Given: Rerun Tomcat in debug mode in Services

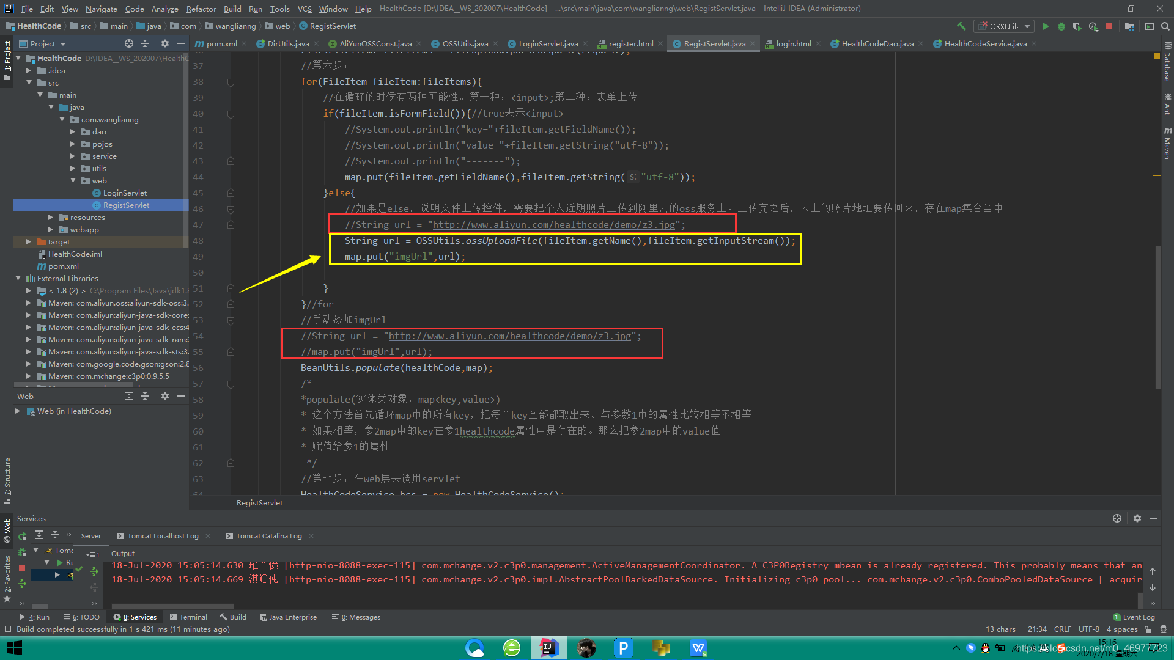Looking at the screenshot, I should coord(22,552).
